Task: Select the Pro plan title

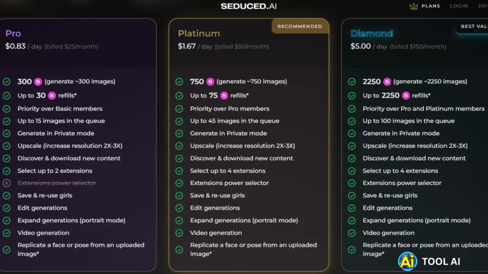Action: tap(13, 33)
